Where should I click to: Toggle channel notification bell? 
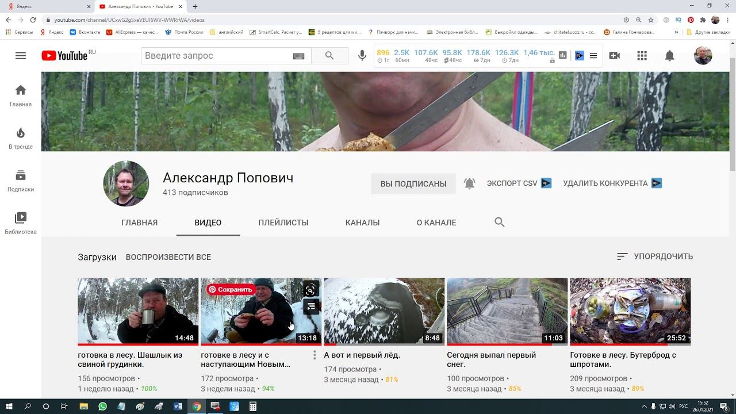[470, 183]
